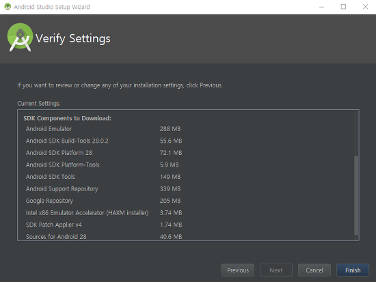Select "Android Support Repository" entry
The height and width of the screenshot is (282, 376).
[x=62, y=189]
